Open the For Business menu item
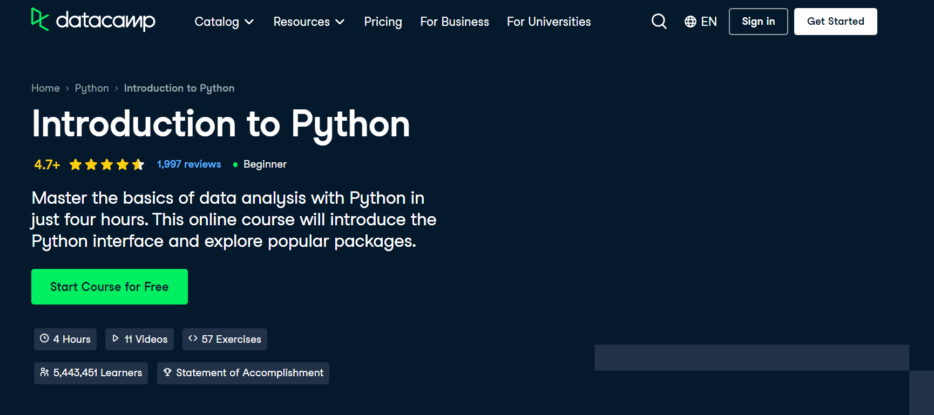 455,22
